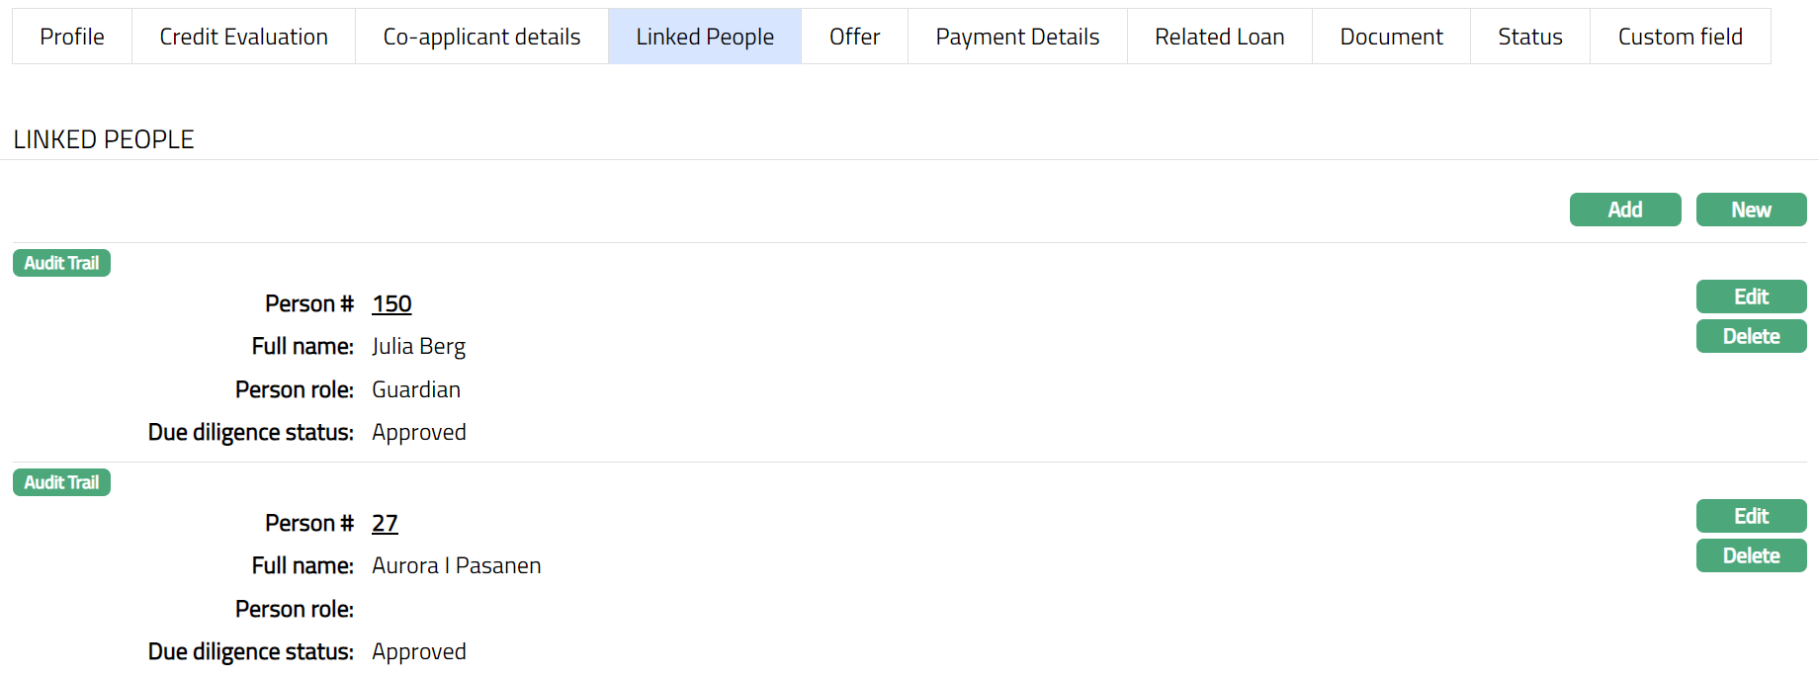1819x678 pixels.
Task: Delete Julia Berg from linked people
Action: (1751, 336)
